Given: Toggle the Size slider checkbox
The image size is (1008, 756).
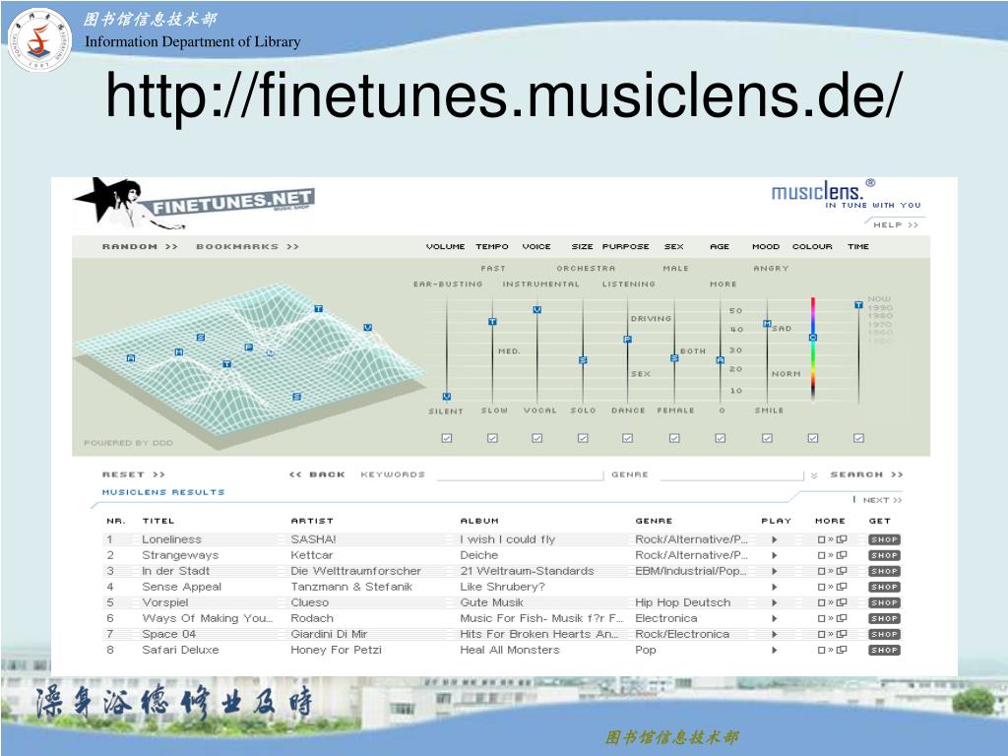Looking at the screenshot, I should click(x=583, y=438).
